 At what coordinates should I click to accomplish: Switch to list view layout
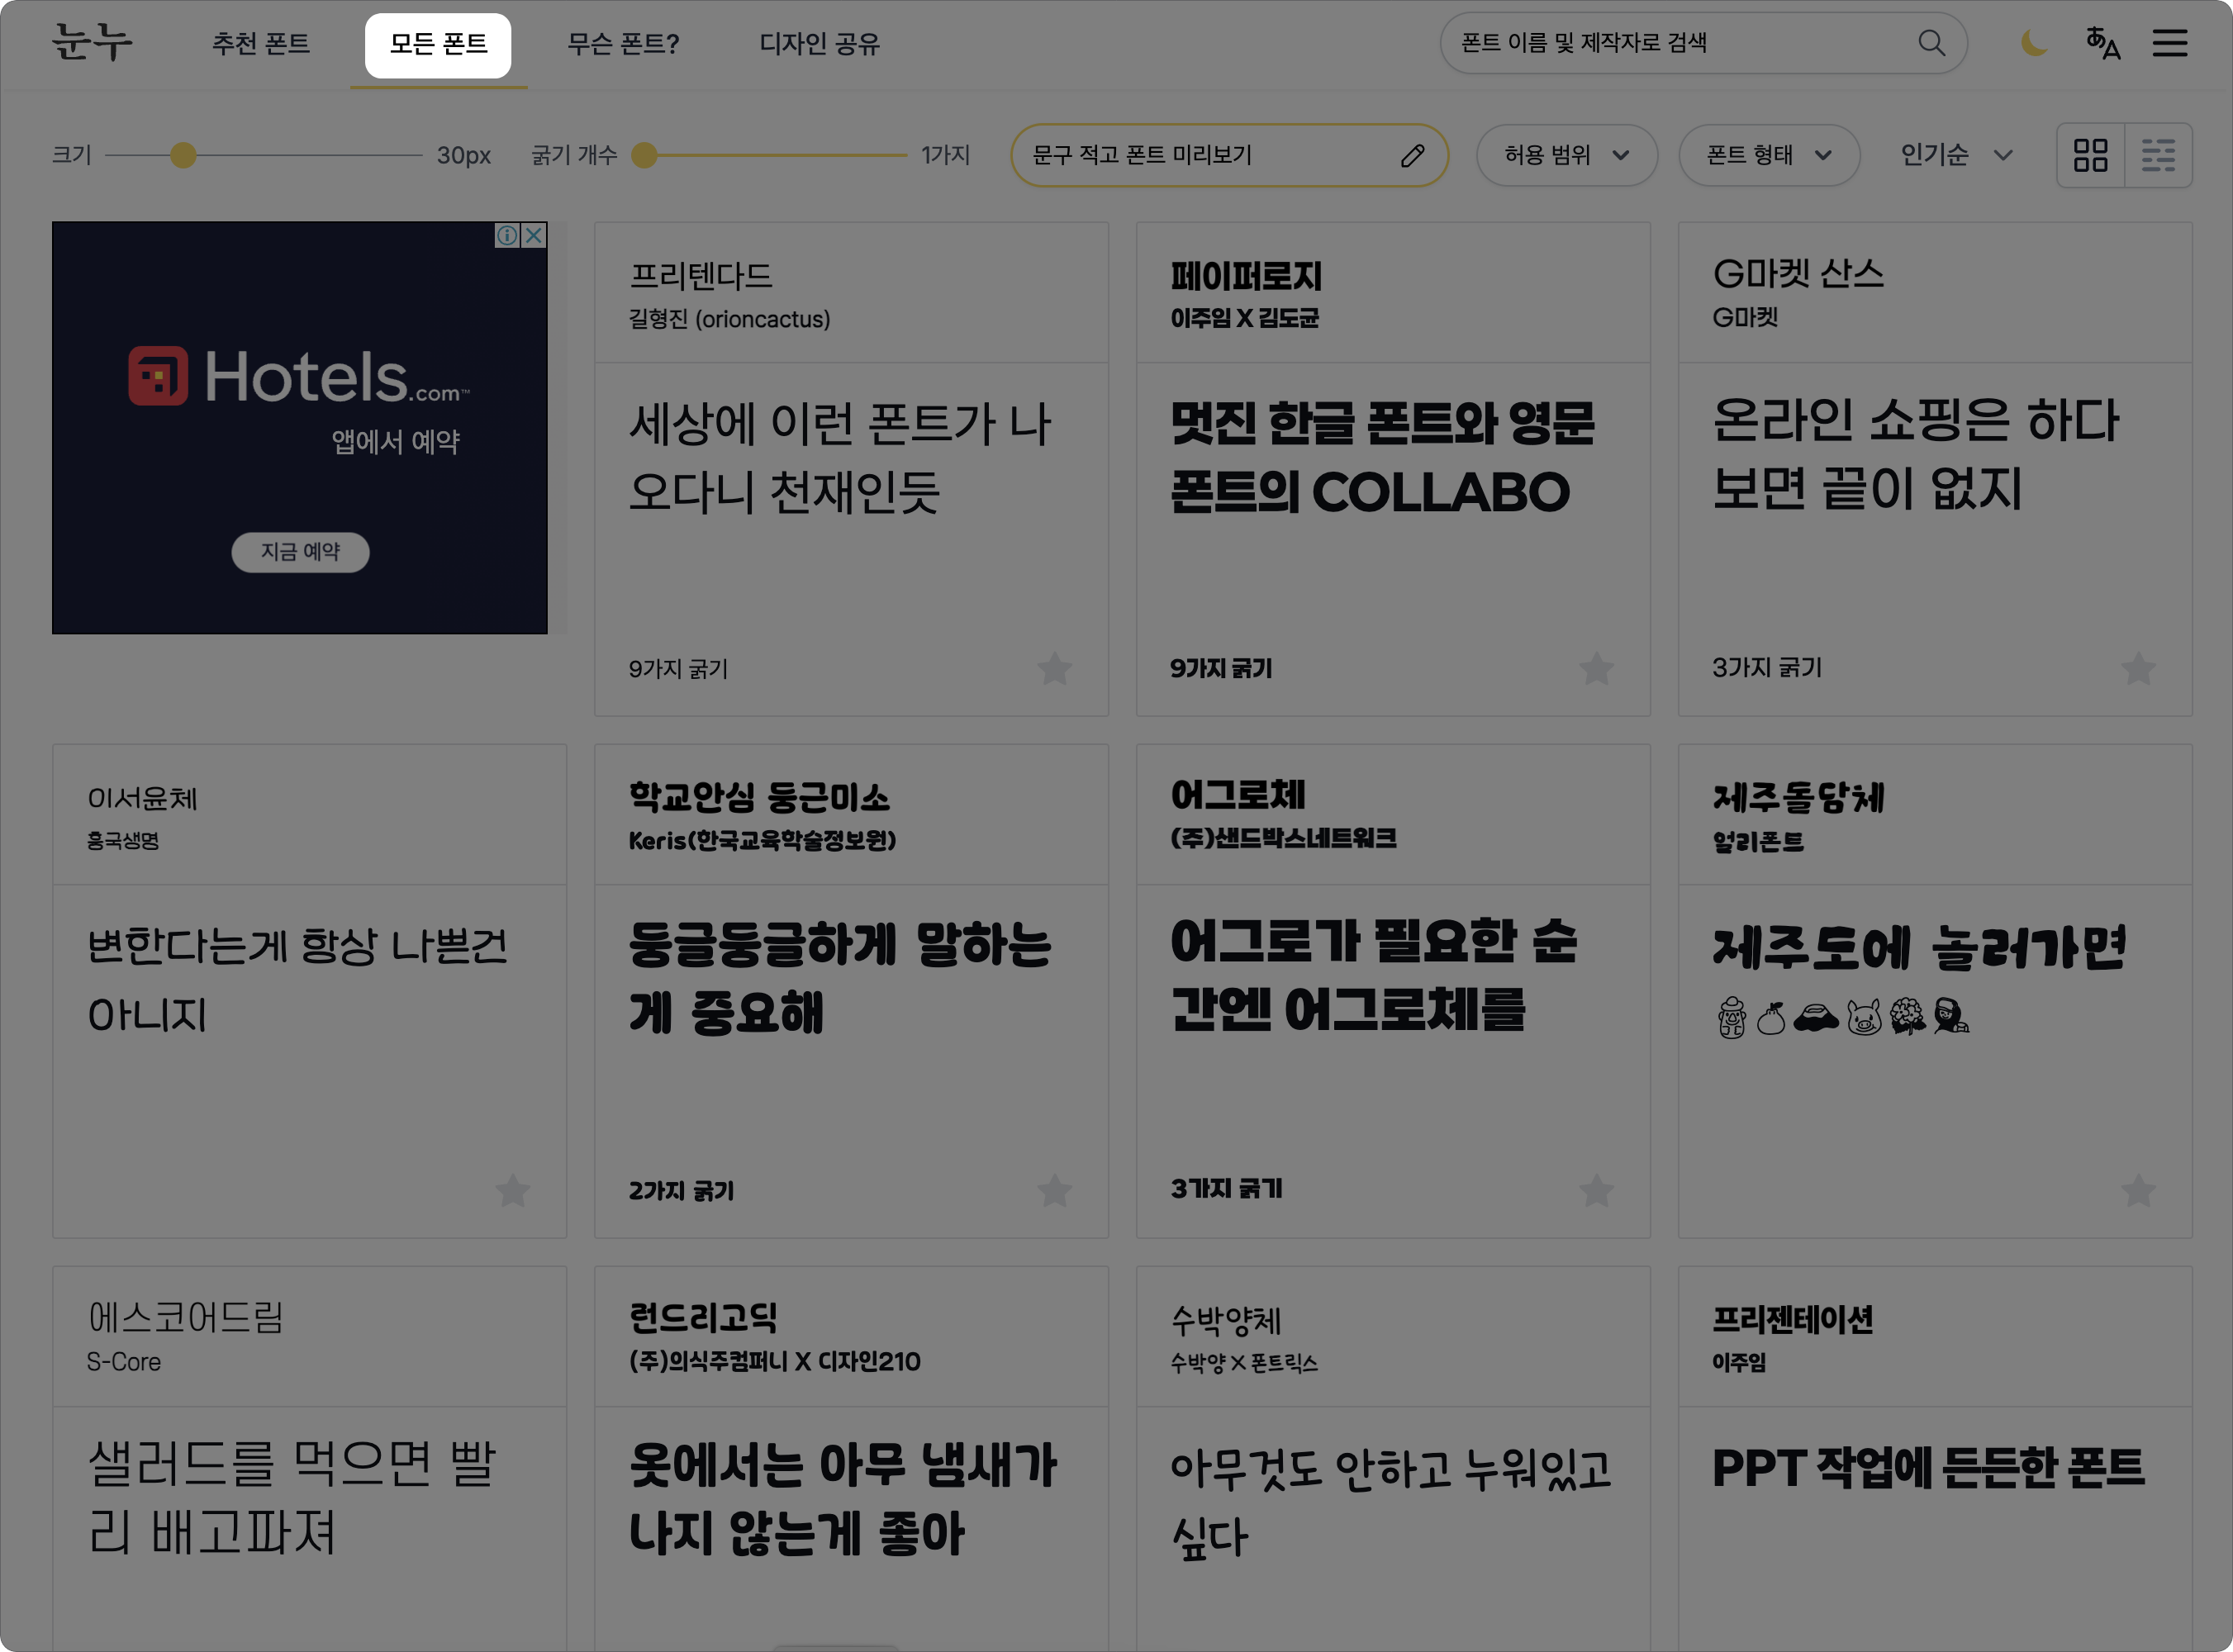pyautogui.click(x=2158, y=155)
